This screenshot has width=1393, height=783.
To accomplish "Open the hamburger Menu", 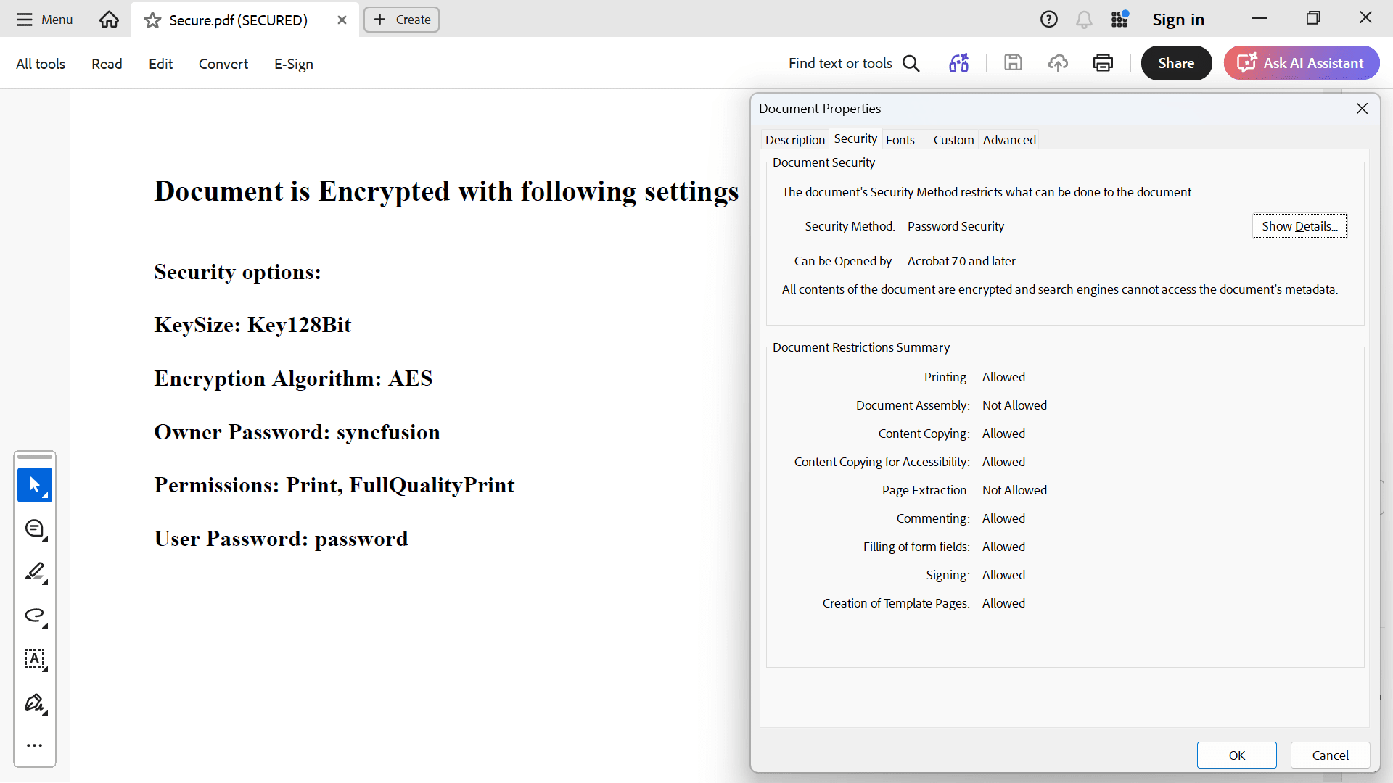I will [45, 20].
